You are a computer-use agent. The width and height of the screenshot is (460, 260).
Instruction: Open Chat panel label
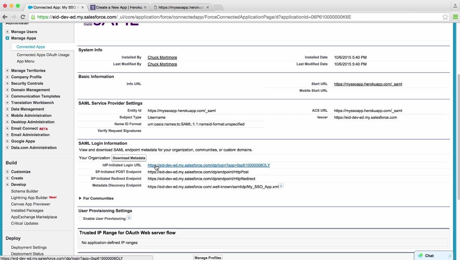pyautogui.click(x=429, y=256)
